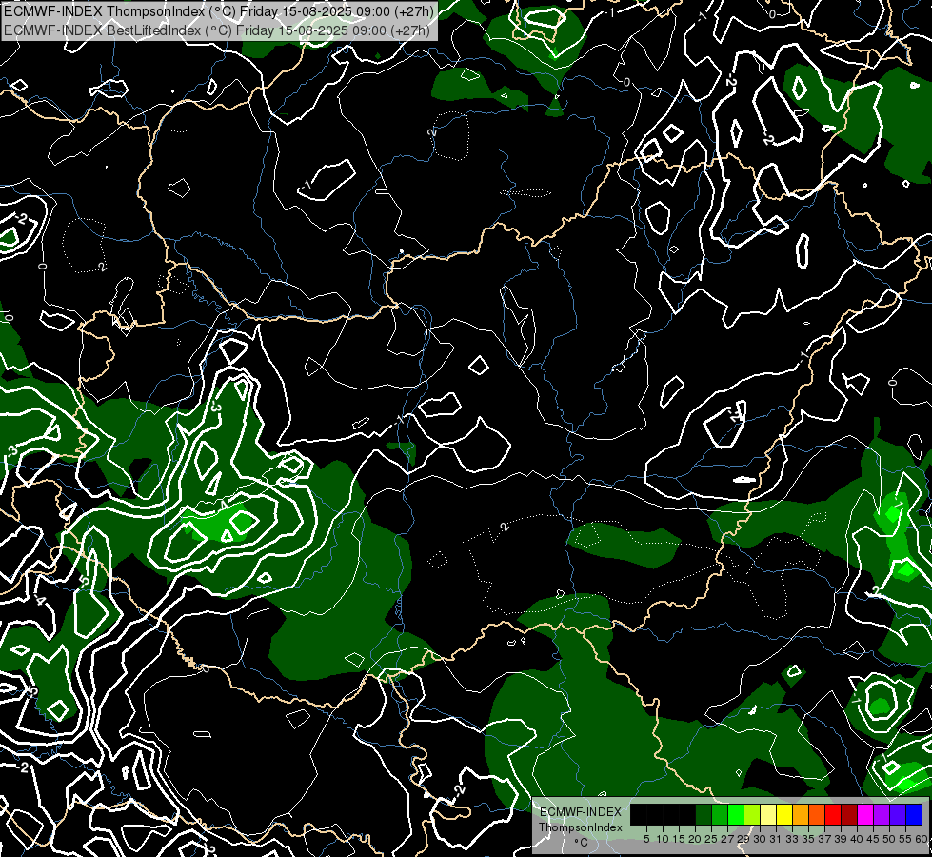932x857 pixels.
Task: Click the bright red 37–39 legend swatch
Action: [x=833, y=814]
